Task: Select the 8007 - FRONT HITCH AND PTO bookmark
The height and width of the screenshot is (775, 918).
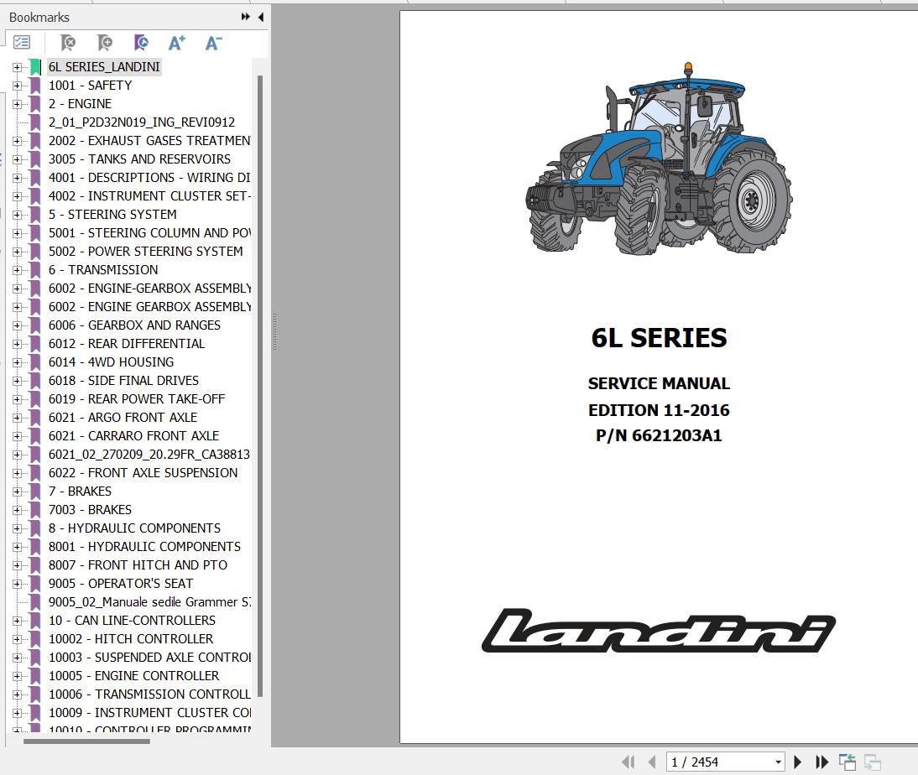Action: coord(138,564)
